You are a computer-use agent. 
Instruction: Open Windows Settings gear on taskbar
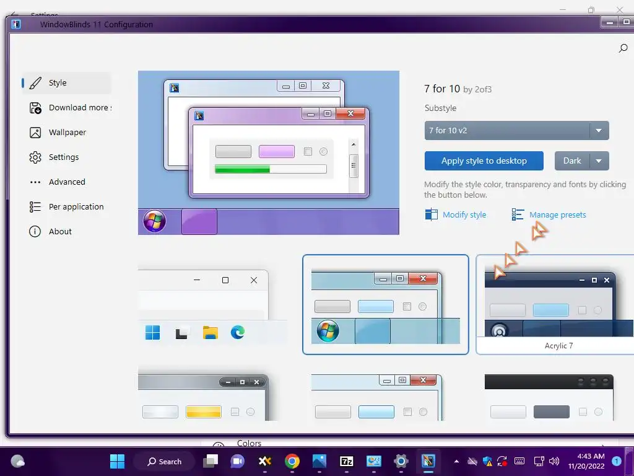click(401, 461)
